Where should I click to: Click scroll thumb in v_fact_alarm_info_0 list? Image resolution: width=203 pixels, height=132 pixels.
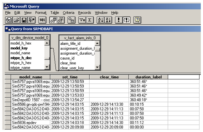(97, 50)
